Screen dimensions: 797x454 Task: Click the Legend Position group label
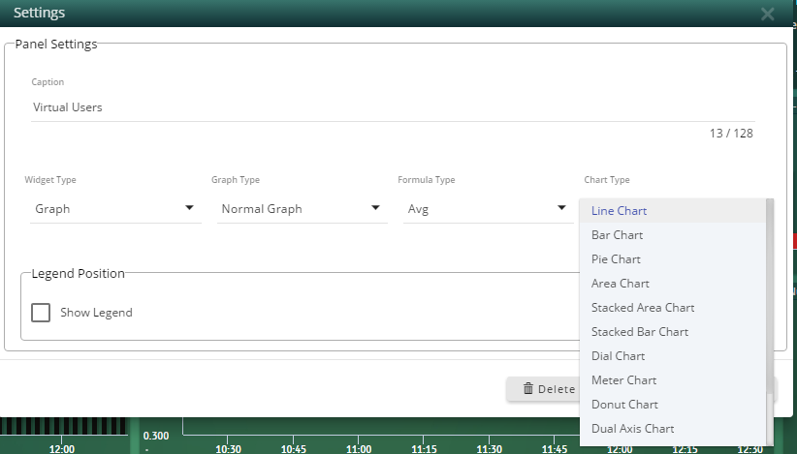point(79,273)
